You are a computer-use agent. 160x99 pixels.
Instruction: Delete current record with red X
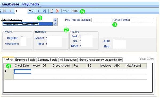pos(58,11)
